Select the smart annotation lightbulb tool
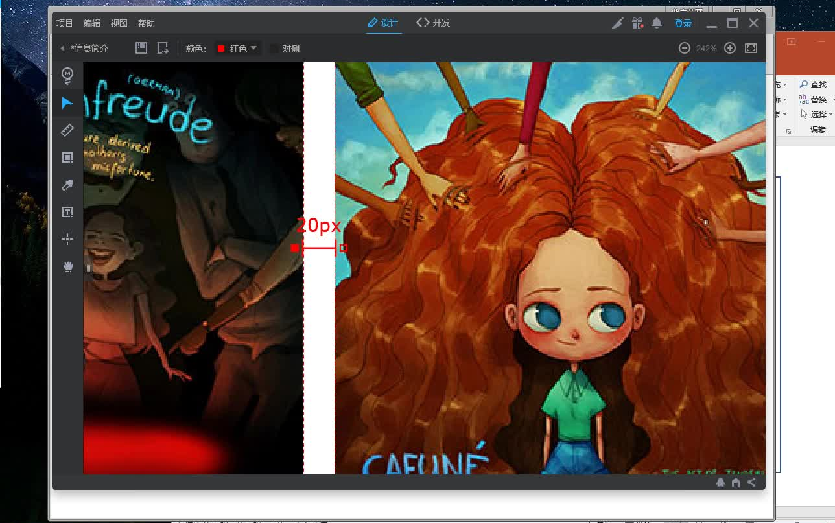 pyautogui.click(x=67, y=75)
